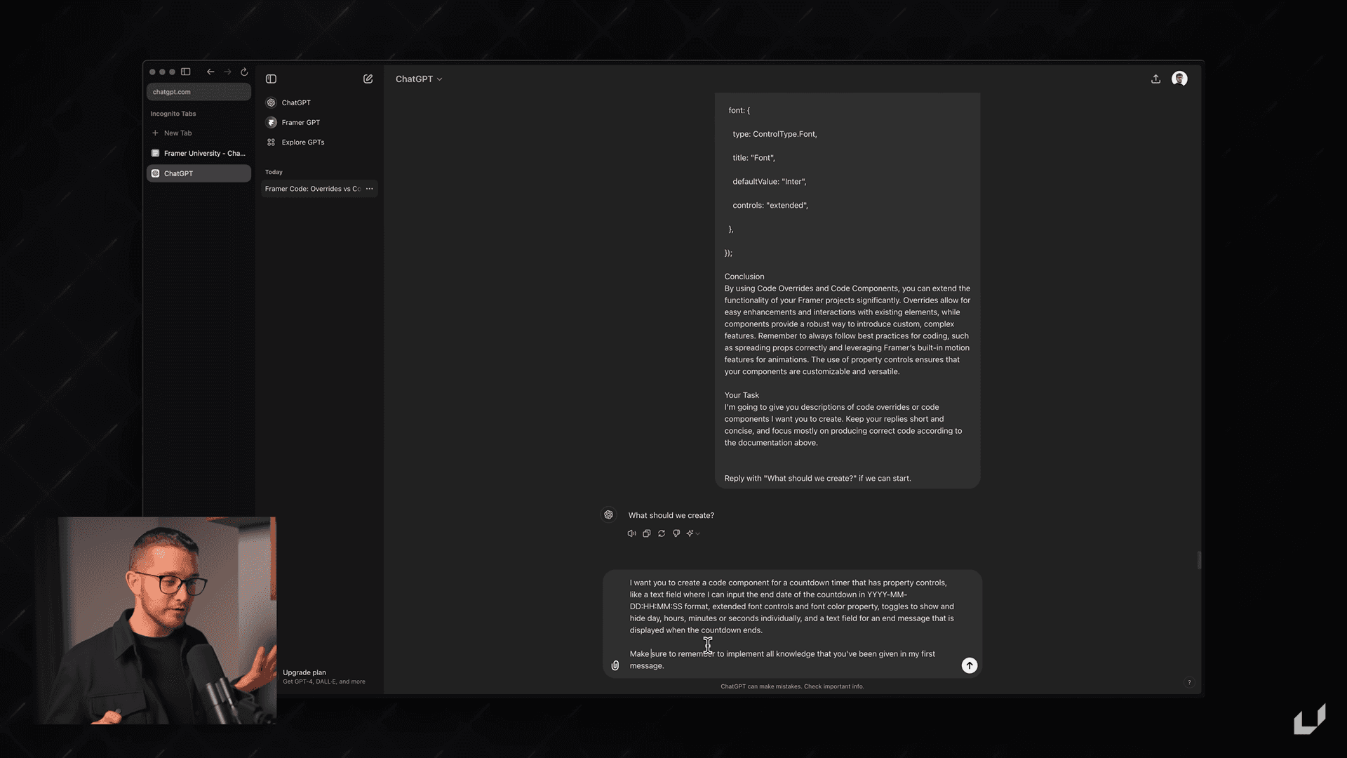1347x758 pixels.
Task: Click the 'Incognito Tabs' label
Action: 173,114
